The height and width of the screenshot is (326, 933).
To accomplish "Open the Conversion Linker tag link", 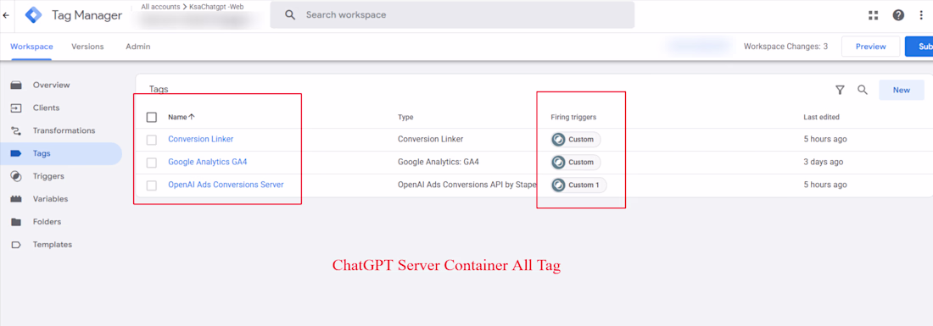I will coord(200,139).
